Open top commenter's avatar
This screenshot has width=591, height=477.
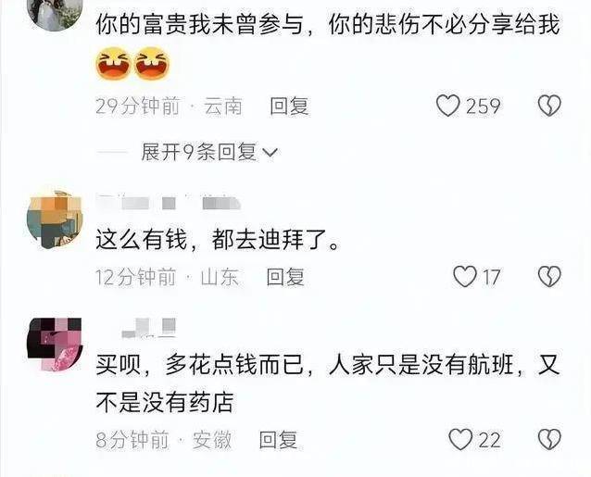click(55, 14)
